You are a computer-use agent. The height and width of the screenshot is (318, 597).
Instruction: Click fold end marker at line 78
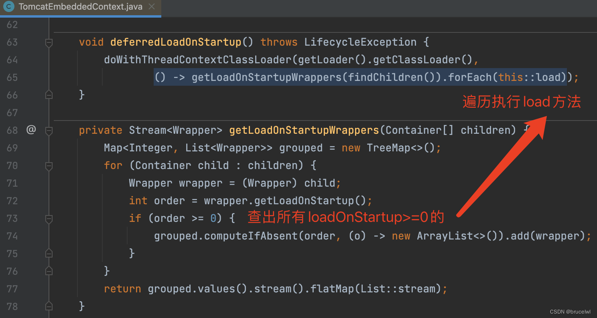[x=49, y=306]
